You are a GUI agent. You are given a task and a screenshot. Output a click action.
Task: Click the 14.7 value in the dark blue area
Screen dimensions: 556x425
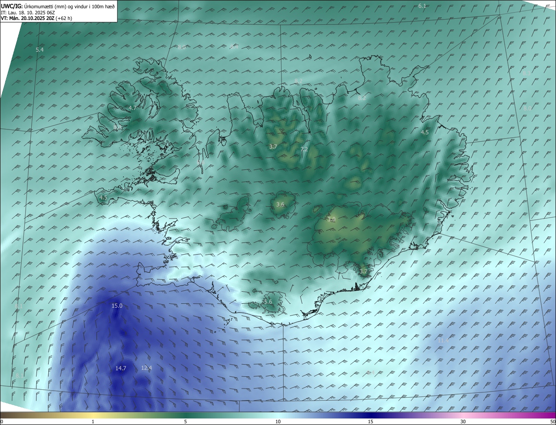tap(121, 368)
